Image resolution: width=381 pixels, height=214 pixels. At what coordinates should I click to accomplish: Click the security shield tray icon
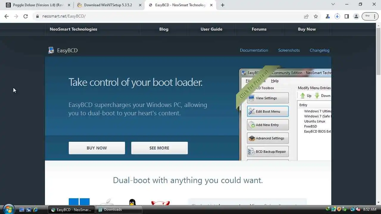coord(339,209)
